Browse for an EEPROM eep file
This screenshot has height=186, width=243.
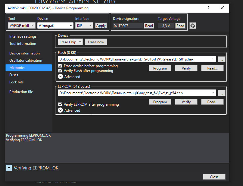(x=222, y=93)
